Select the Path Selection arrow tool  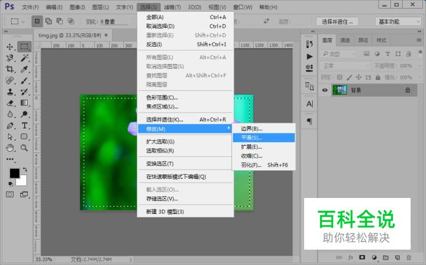10,136
